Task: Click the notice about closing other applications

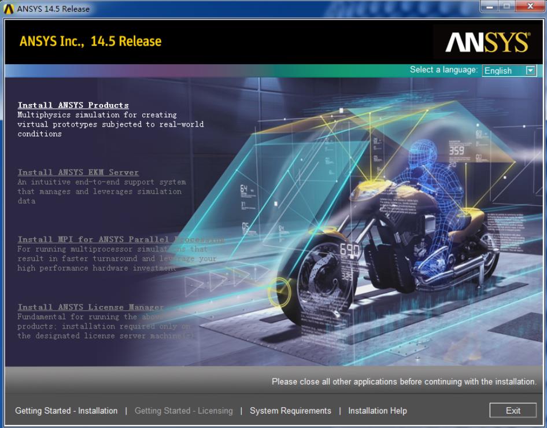Action: [x=403, y=382]
